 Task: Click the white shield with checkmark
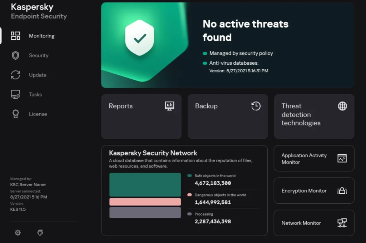[x=140, y=38]
